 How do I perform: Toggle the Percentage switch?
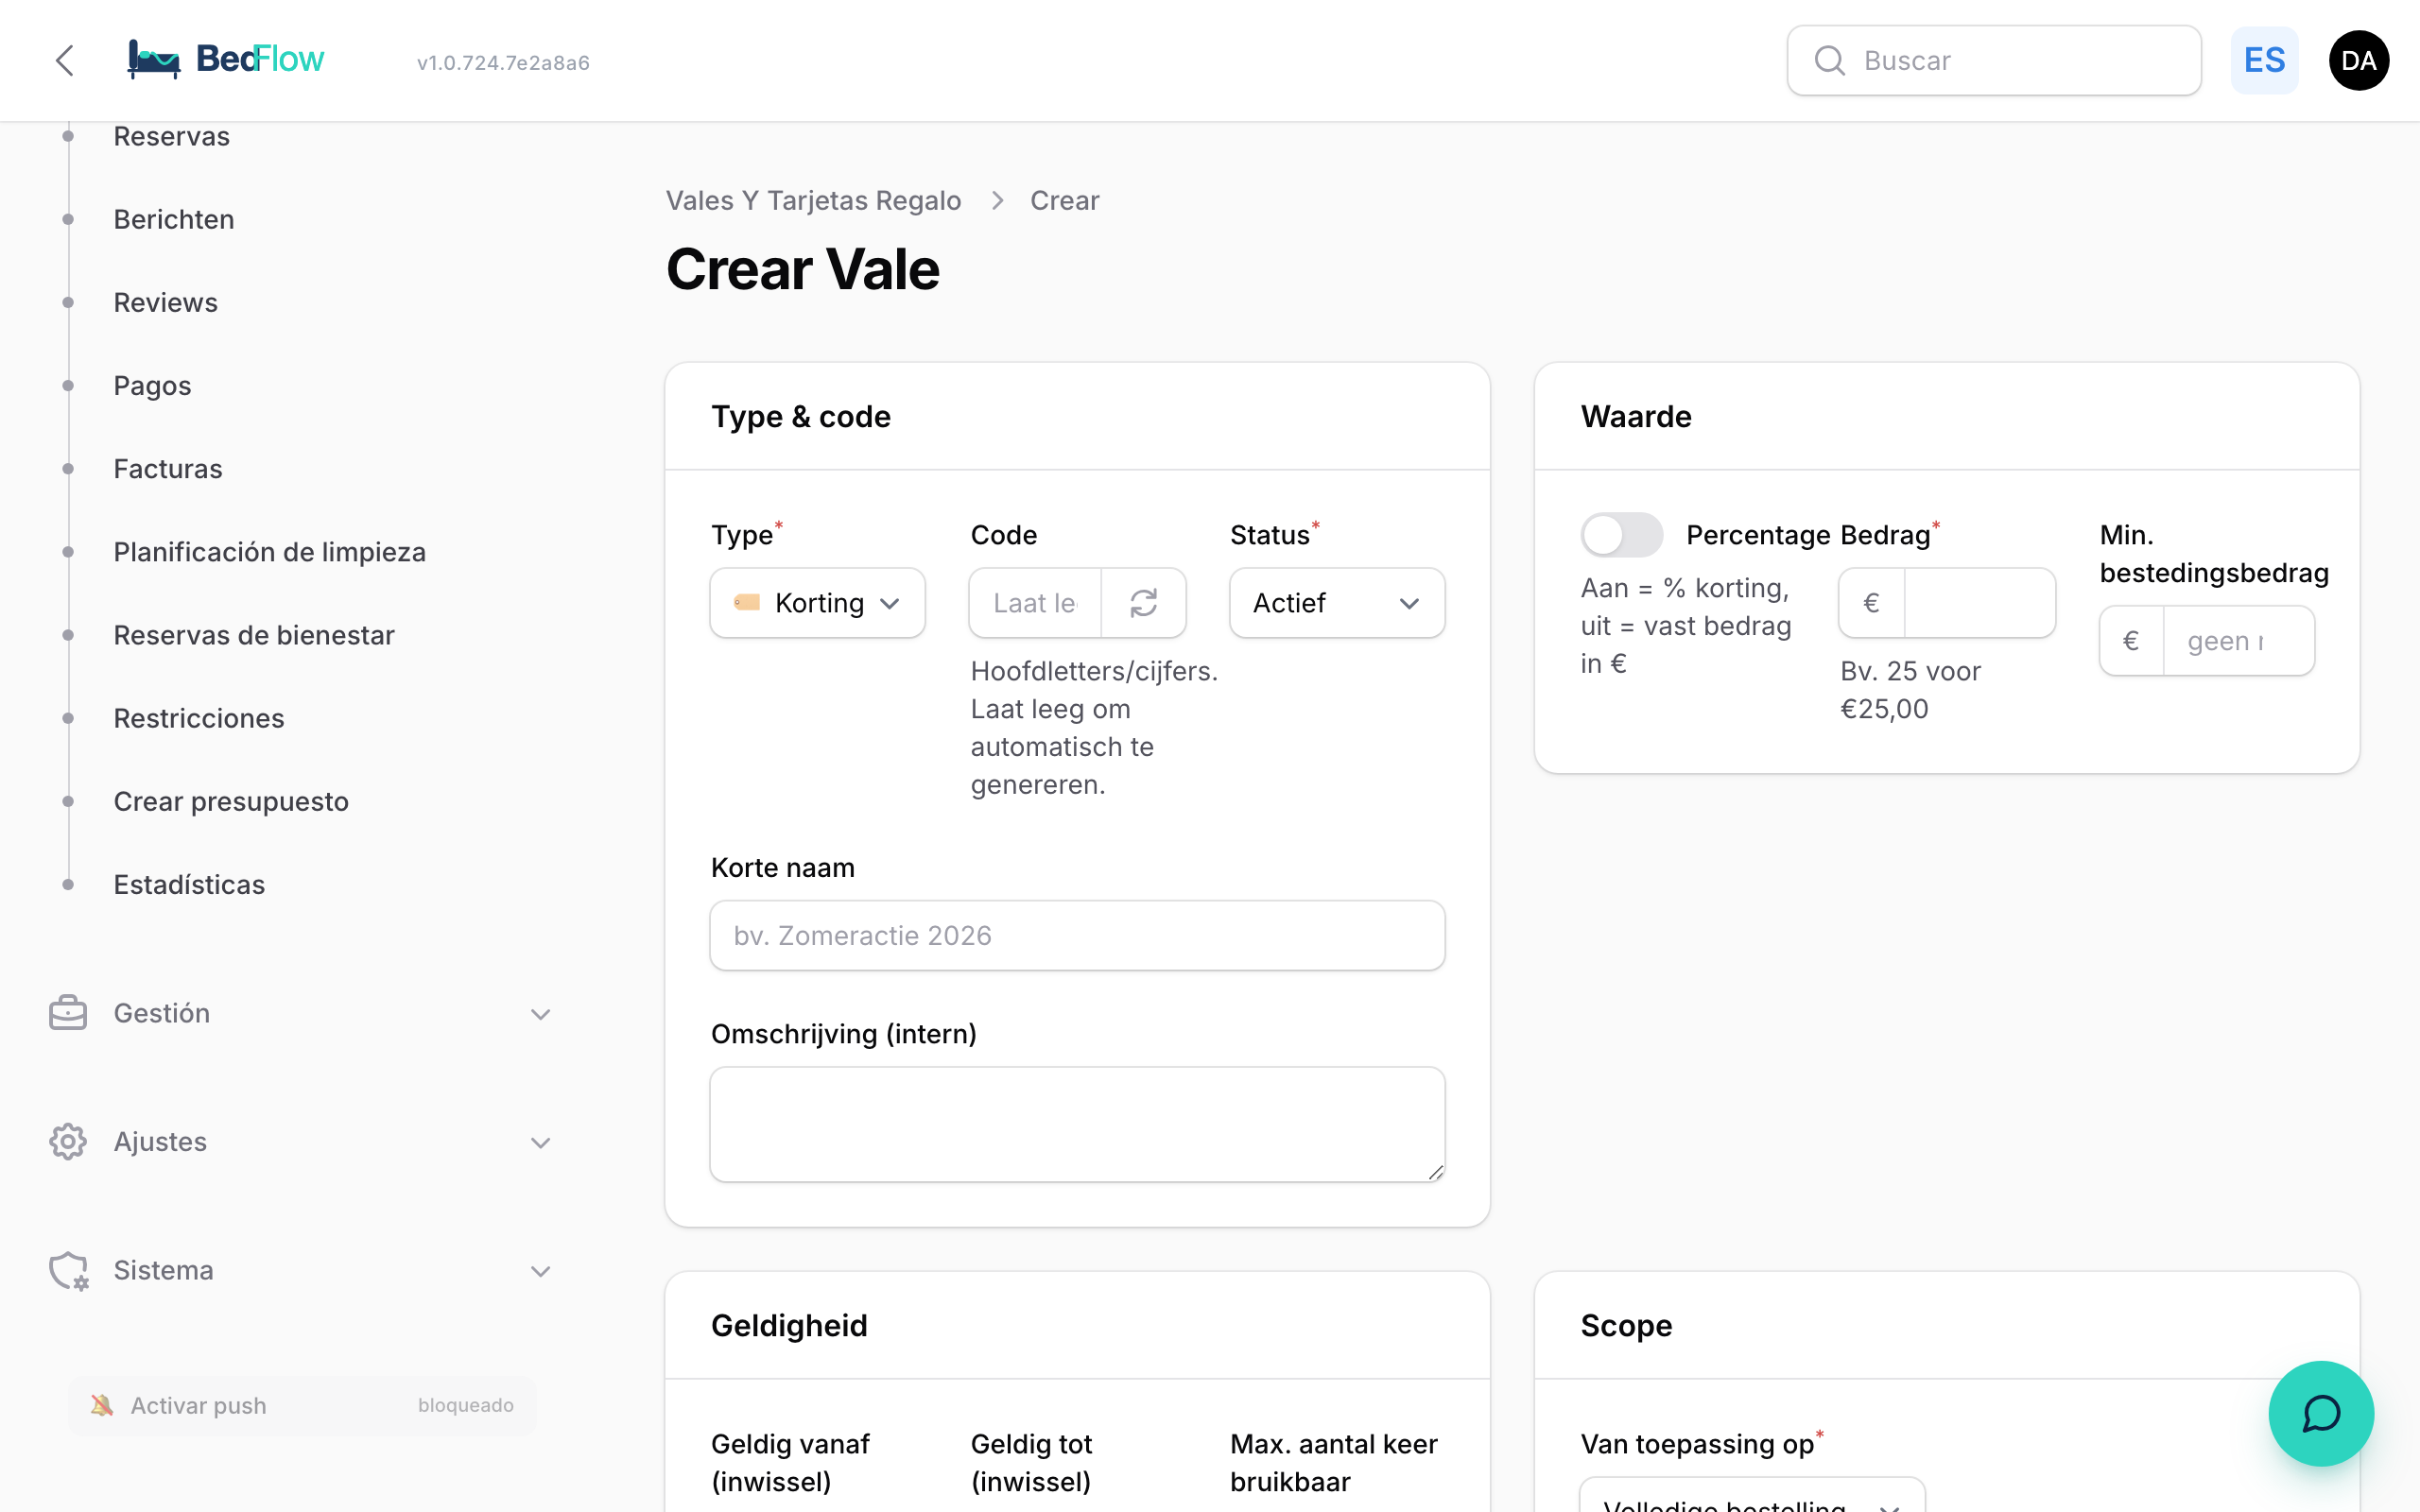pos(1621,535)
